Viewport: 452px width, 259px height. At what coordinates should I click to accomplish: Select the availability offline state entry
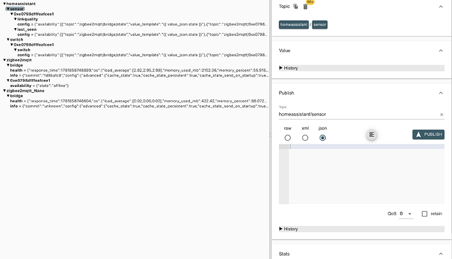(x=39, y=86)
